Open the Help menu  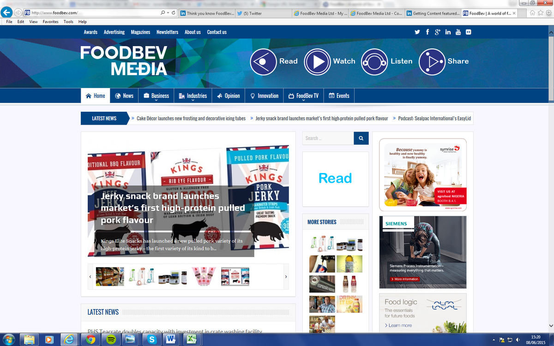(x=82, y=22)
